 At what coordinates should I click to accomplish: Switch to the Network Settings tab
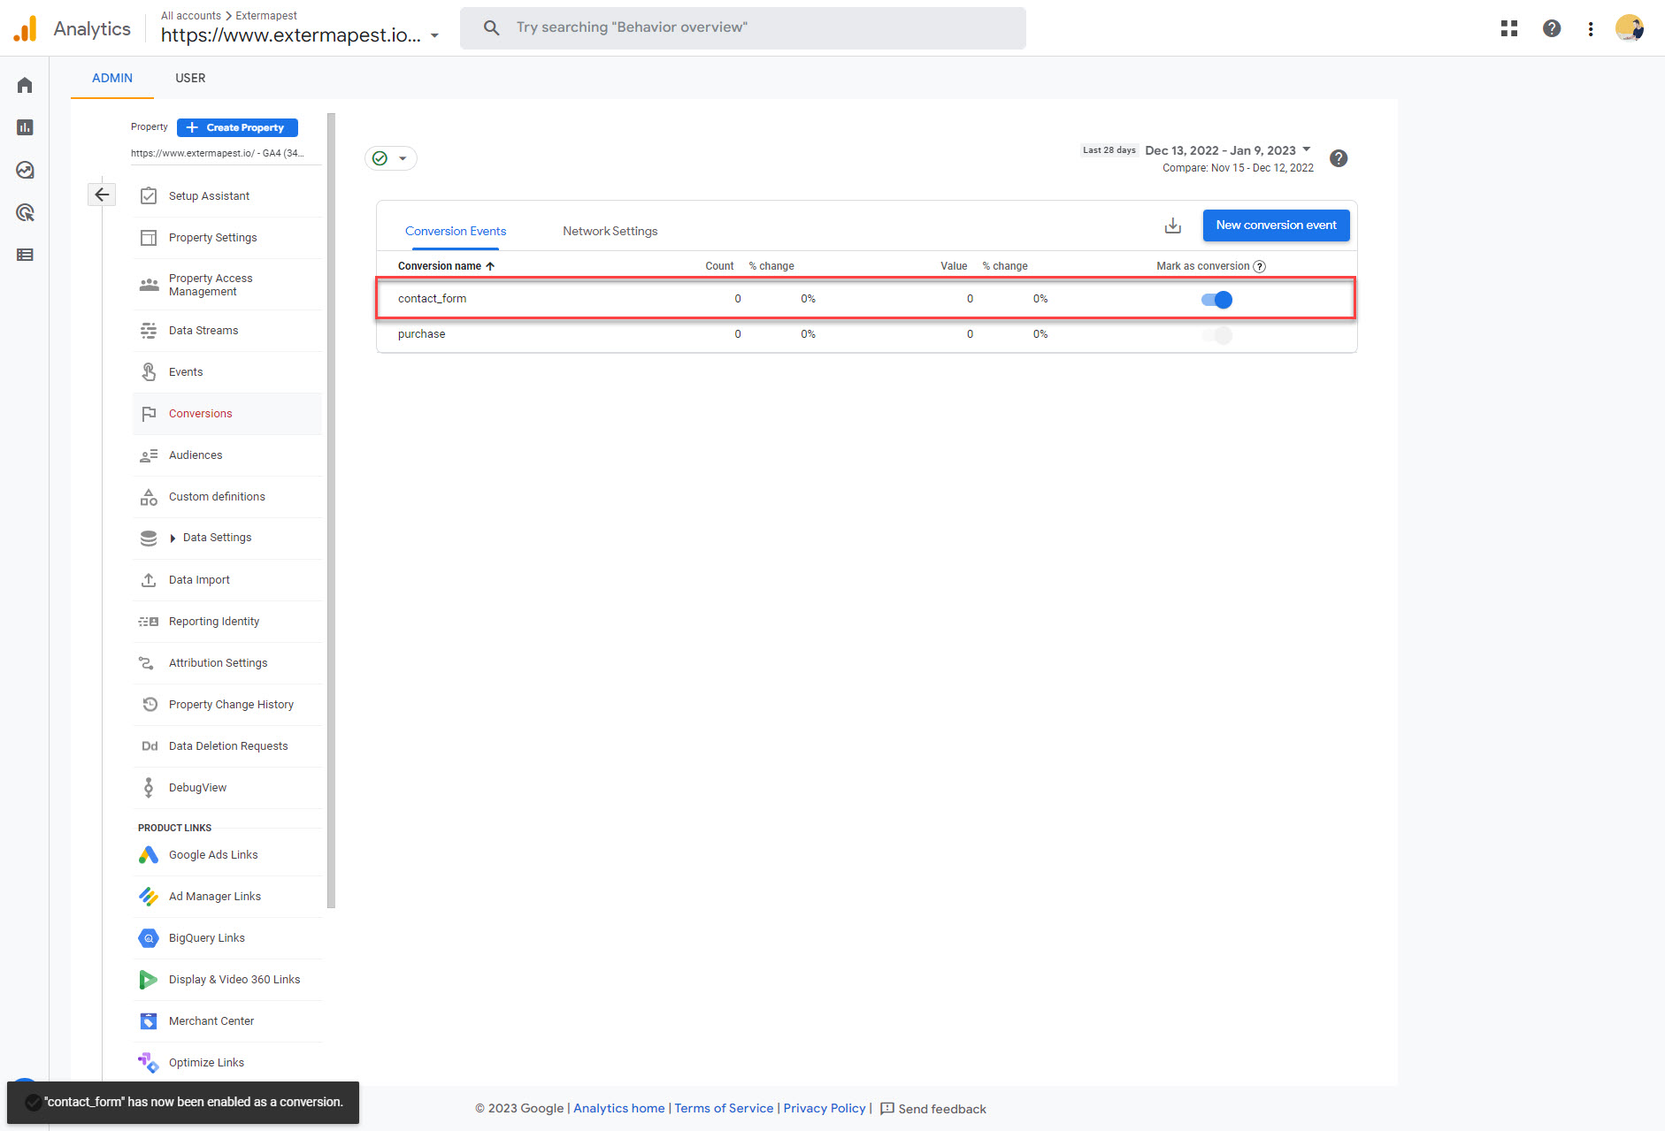coord(610,231)
